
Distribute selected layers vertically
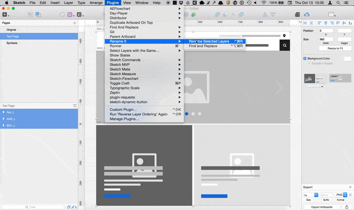[x=311, y=23]
